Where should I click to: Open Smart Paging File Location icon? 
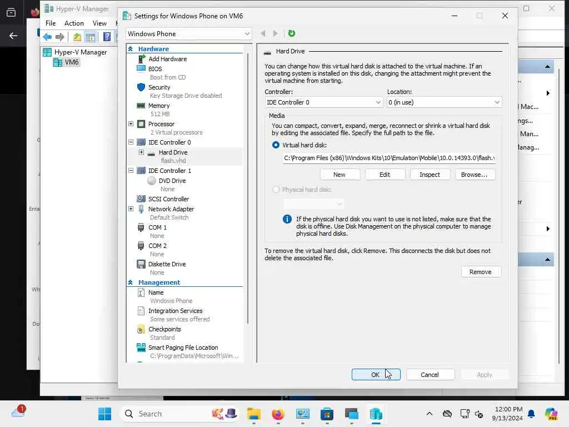(x=141, y=347)
